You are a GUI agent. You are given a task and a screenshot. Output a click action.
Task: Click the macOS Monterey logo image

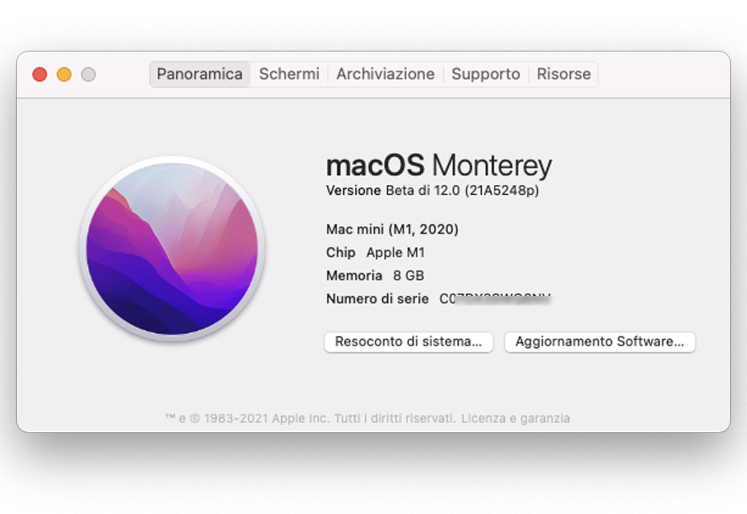(172, 249)
